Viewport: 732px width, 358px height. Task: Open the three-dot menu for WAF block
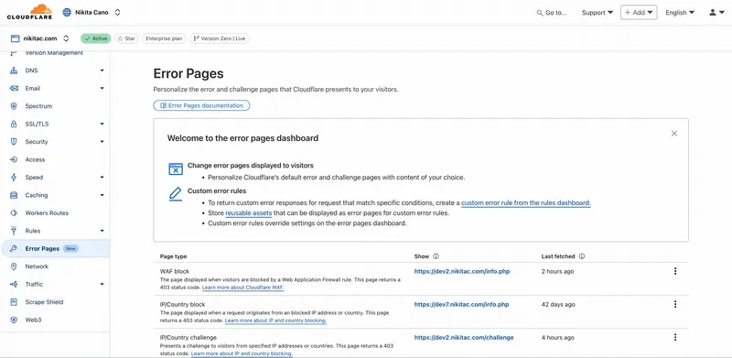tap(674, 271)
